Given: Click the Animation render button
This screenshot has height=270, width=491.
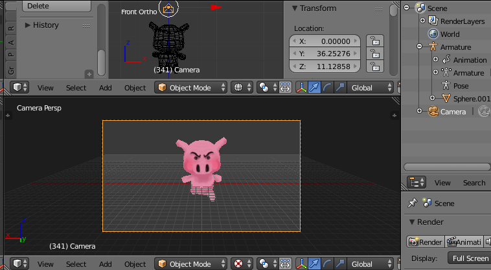Looking at the screenshot, I should 463,242.
